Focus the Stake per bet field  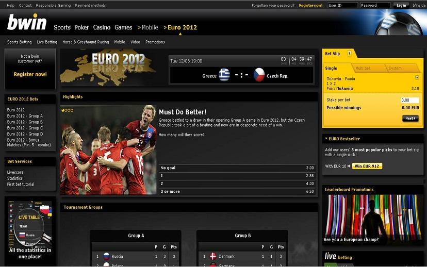click(409, 100)
